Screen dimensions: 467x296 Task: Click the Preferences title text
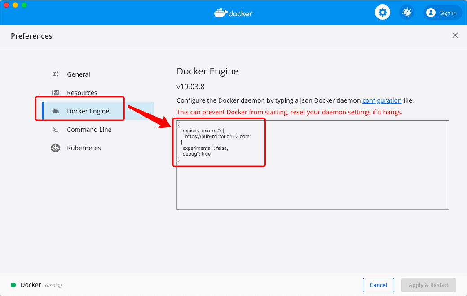[x=31, y=36]
